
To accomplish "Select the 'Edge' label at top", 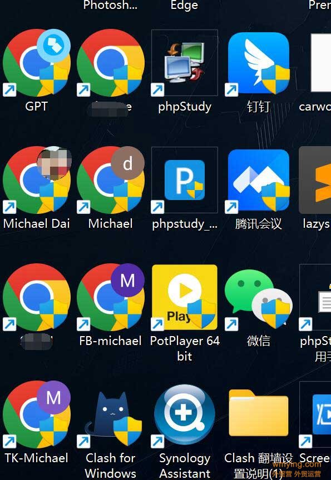I will click(184, 5).
